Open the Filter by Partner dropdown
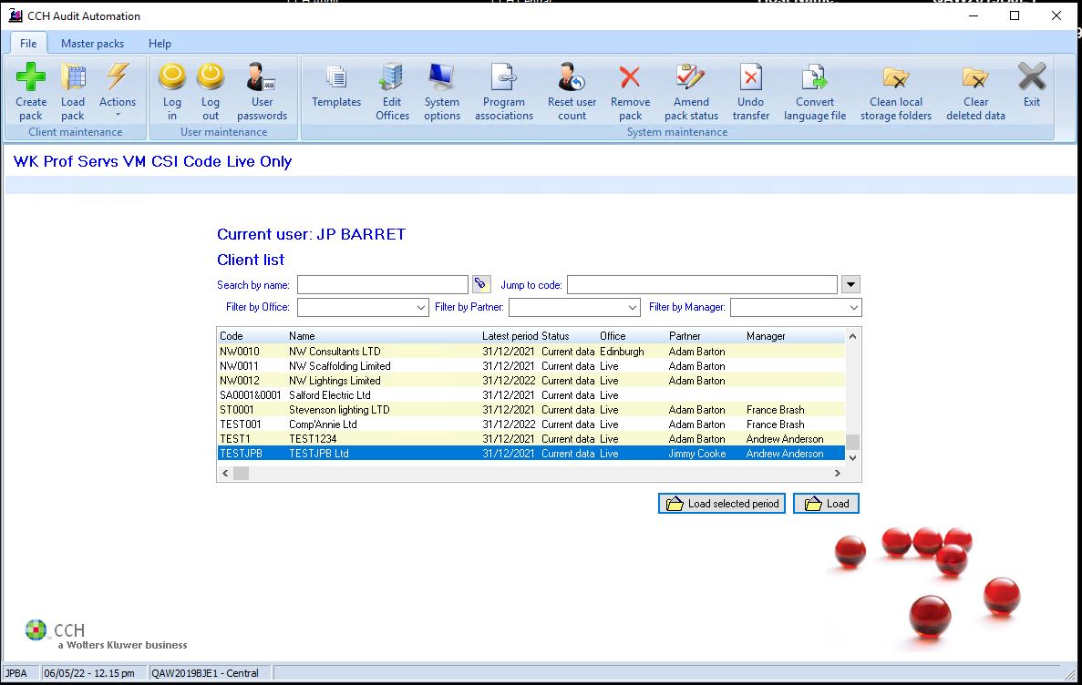1082x685 pixels. point(632,308)
